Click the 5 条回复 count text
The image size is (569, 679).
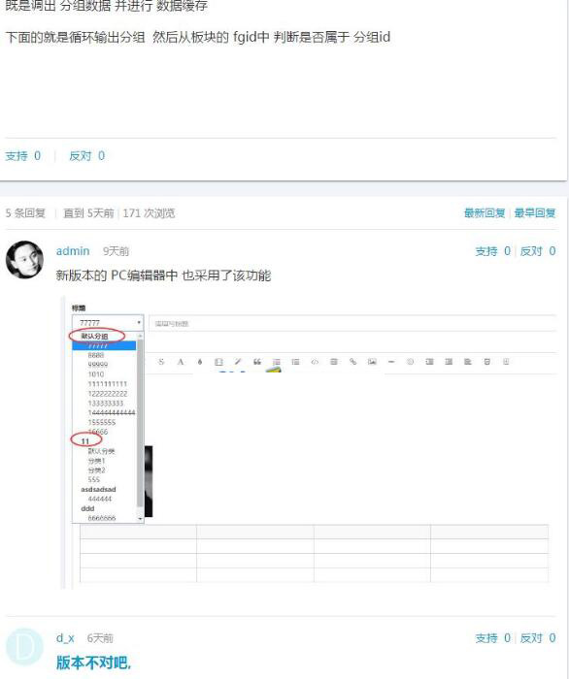tap(25, 213)
